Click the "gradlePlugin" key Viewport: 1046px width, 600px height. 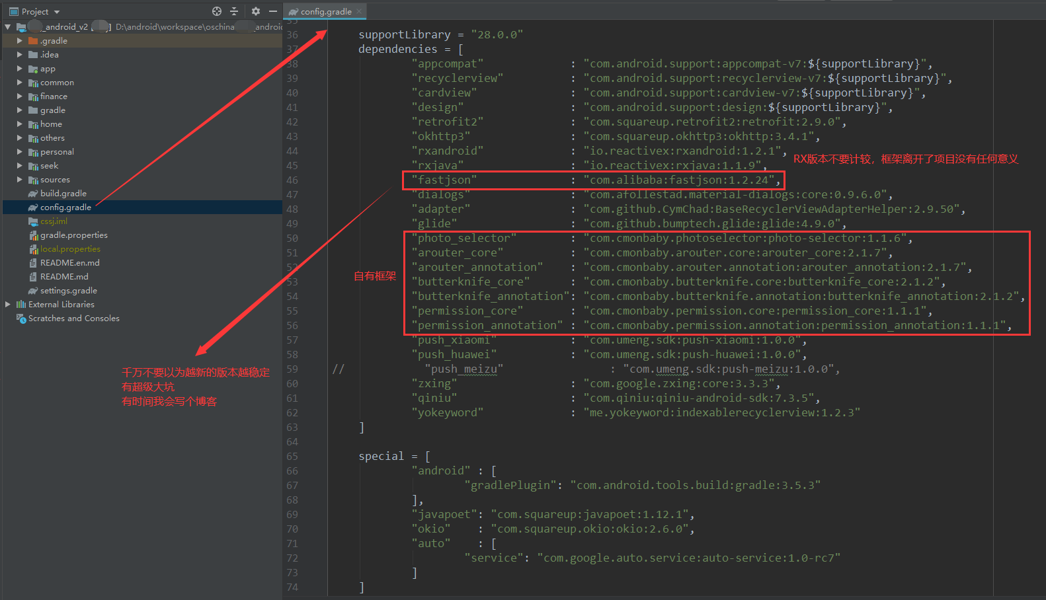[x=510, y=485]
